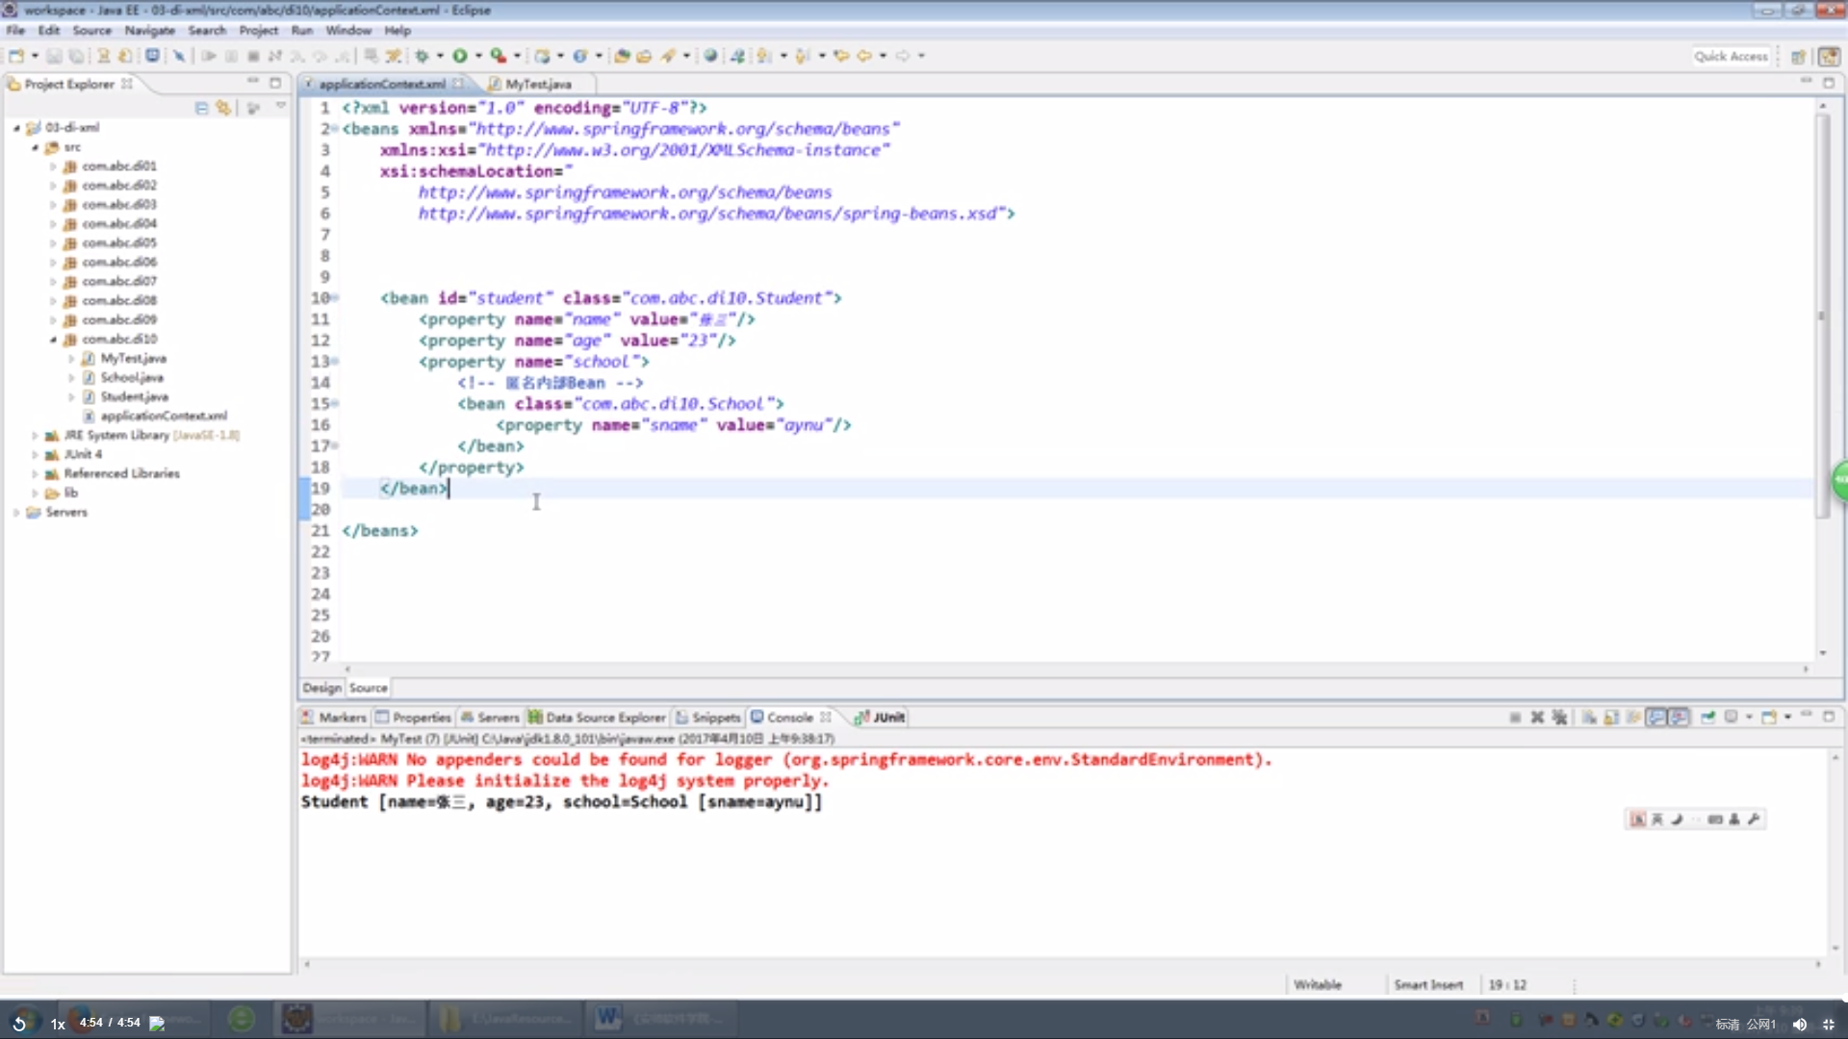The image size is (1848, 1039).
Task: Click the Save toolbar icon
Action: click(x=54, y=56)
